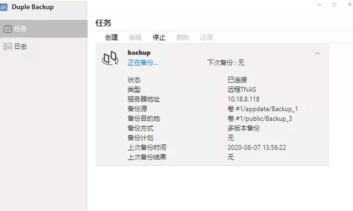This screenshot has width=353, height=211.
Task: Minimize the Duple Backup window
Action: tap(319, 4)
